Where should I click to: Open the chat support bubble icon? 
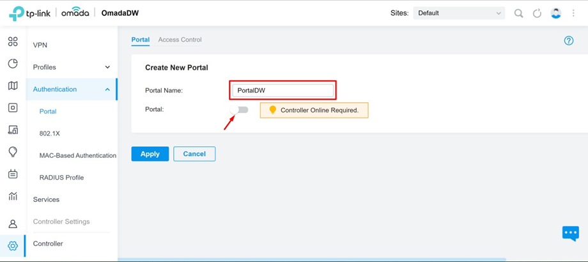[570, 234]
